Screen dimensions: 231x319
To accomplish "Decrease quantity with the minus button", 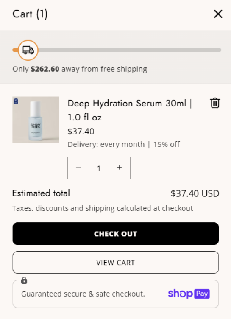I will pyautogui.click(x=78, y=168).
